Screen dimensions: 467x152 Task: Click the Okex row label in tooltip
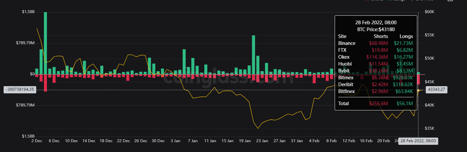pos(344,57)
